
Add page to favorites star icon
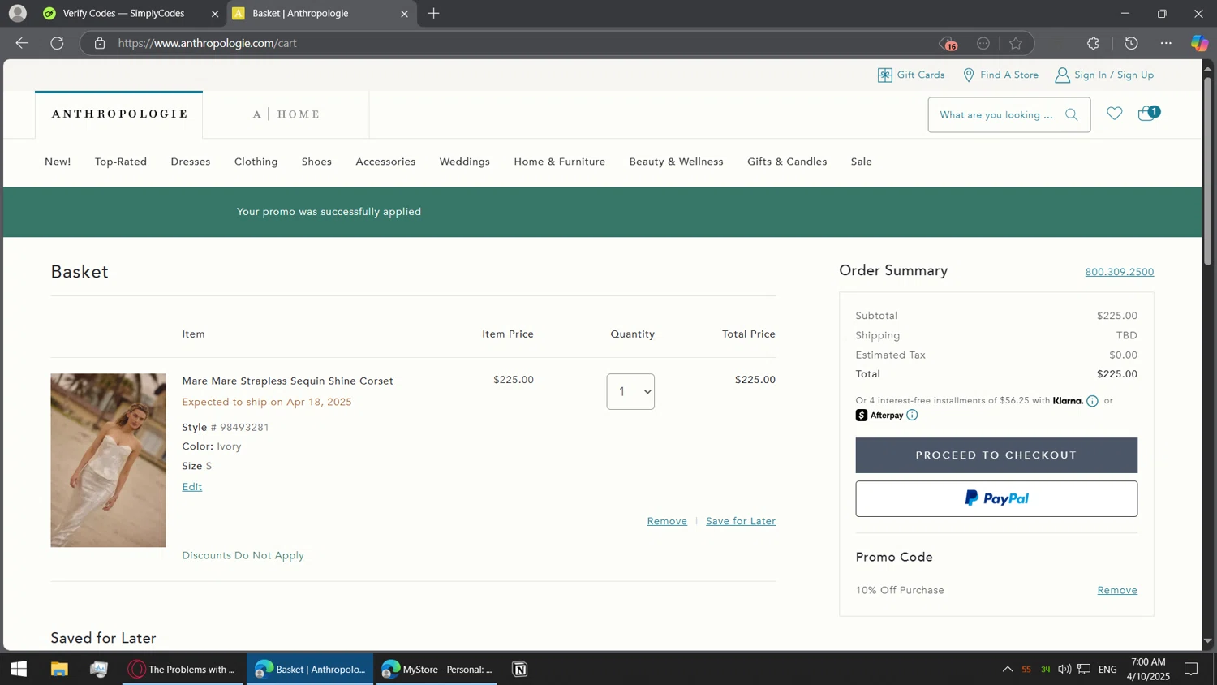coord(1016,43)
